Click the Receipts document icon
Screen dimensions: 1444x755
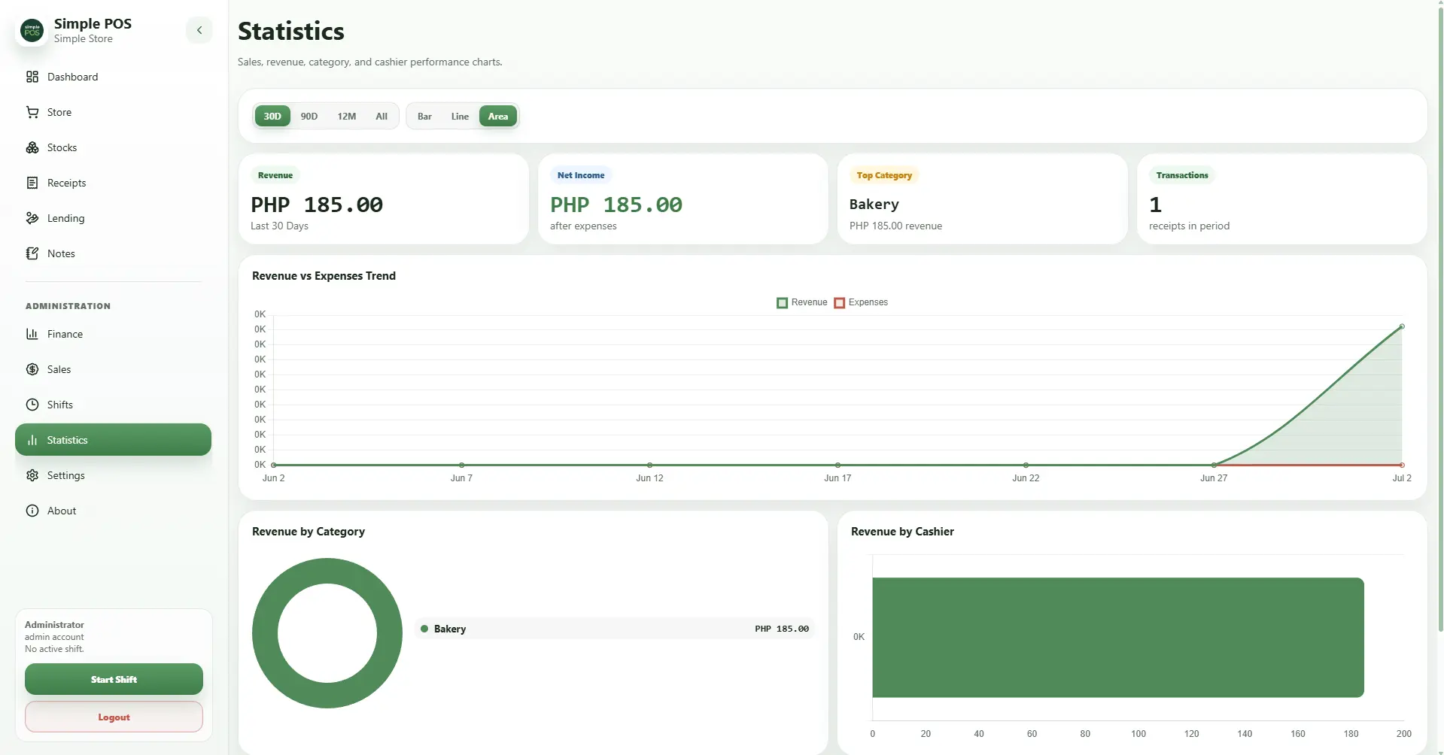32,183
